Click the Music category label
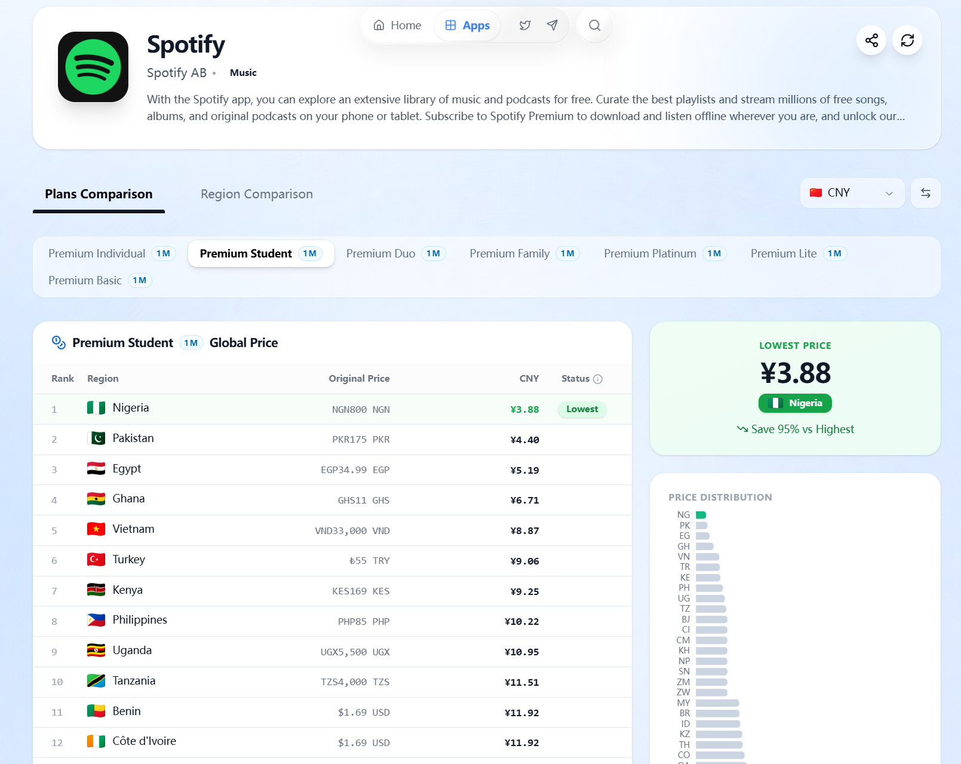Screen dimensions: 961x764 pos(243,73)
